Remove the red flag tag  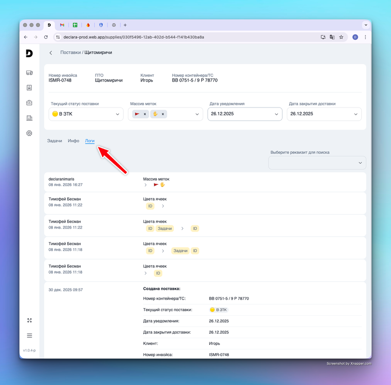pyautogui.click(x=145, y=114)
